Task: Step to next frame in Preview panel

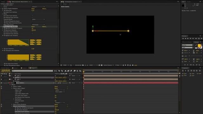Action: tap(190, 39)
